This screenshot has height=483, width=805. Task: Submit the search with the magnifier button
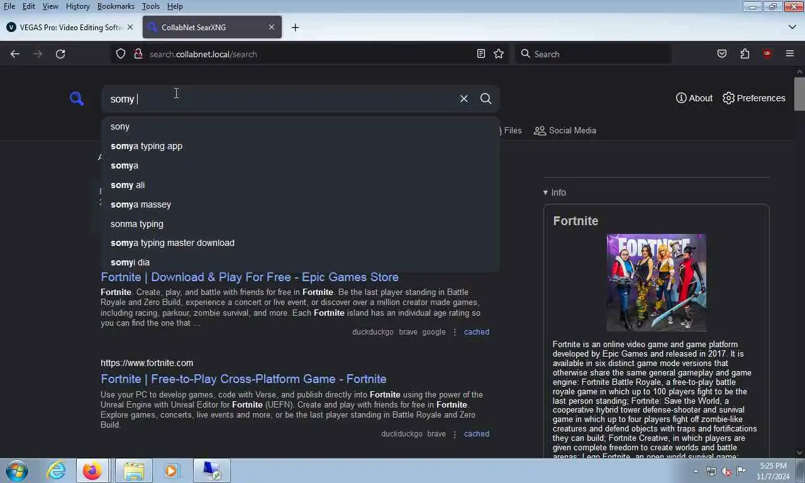(x=486, y=99)
